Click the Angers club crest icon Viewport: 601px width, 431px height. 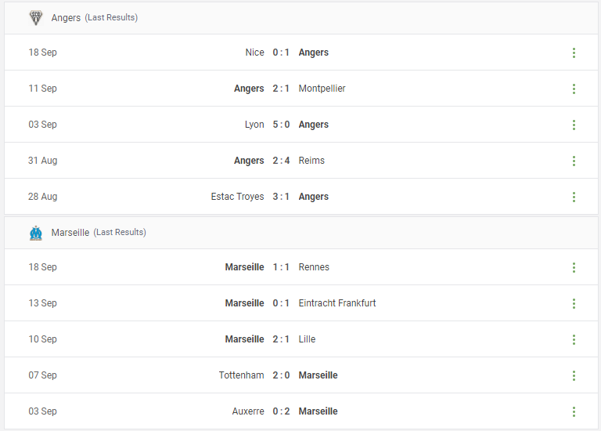(x=36, y=18)
